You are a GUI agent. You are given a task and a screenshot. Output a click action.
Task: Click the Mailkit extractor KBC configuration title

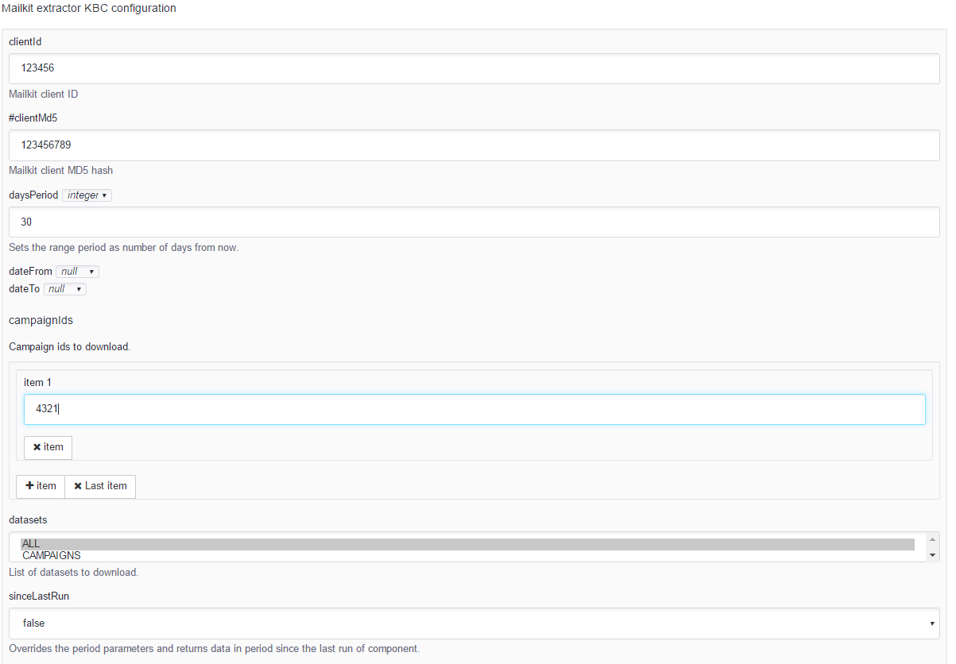click(88, 9)
